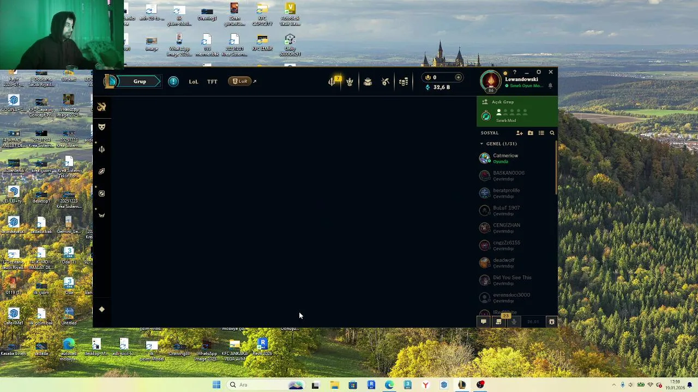Open the notifications bell icon

pyautogui.click(x=550, y=85)
